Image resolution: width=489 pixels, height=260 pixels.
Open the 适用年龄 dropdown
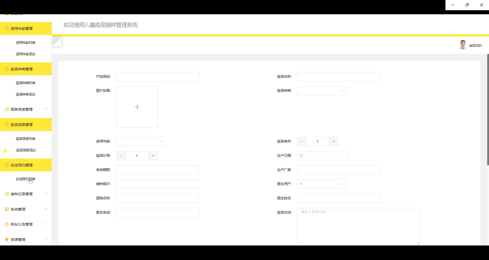click(x=141, y=141)
